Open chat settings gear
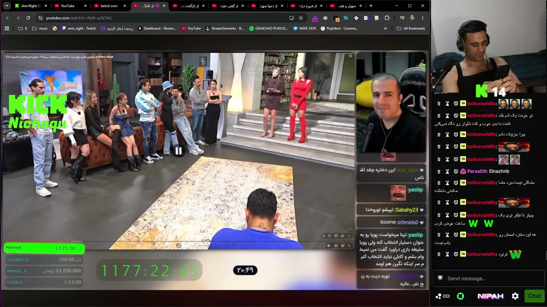Screen dimensions: 547x307 pos(515,296)
